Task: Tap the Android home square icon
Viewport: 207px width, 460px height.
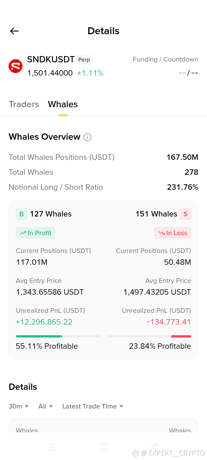Action: (x=103, y=447)
